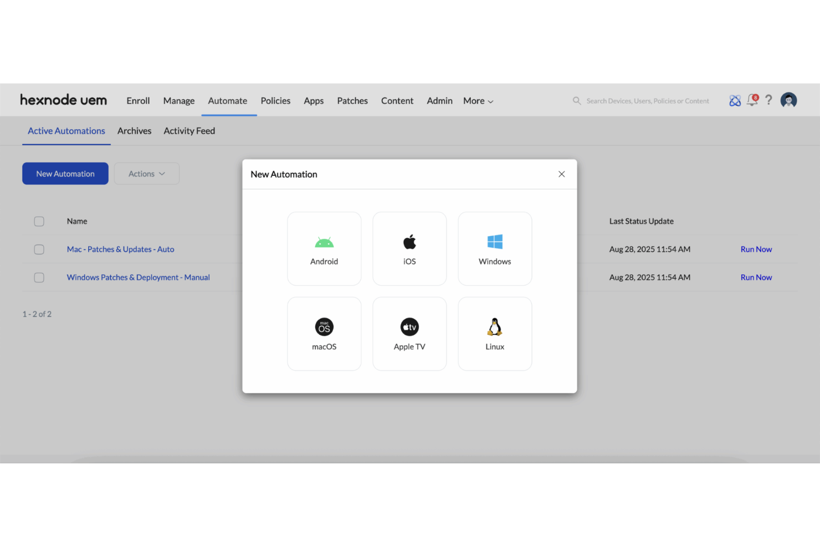Tick the Mac - Patches & Updates checkbox

(39, 249)
